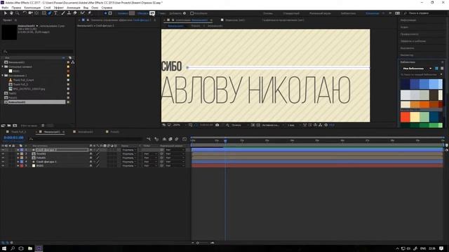This screenshot has height=252, width=449.
Task: Open the Композиция menu
Action: tap(32, 8)
